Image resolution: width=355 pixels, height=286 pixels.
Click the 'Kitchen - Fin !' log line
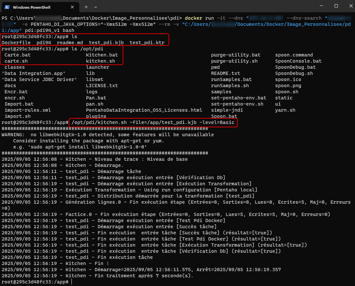pos(55,263)
